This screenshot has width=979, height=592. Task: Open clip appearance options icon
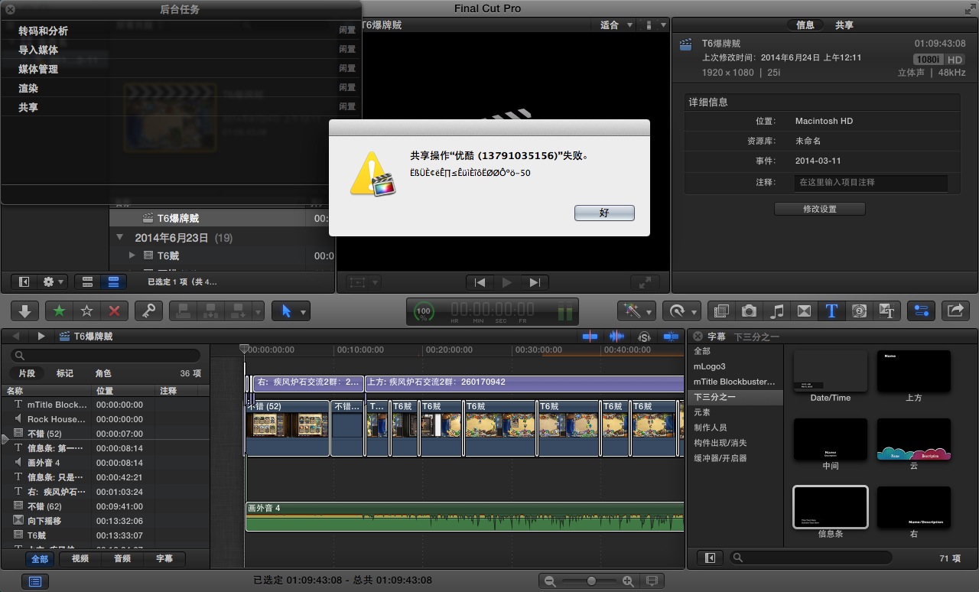pos(652,581)
